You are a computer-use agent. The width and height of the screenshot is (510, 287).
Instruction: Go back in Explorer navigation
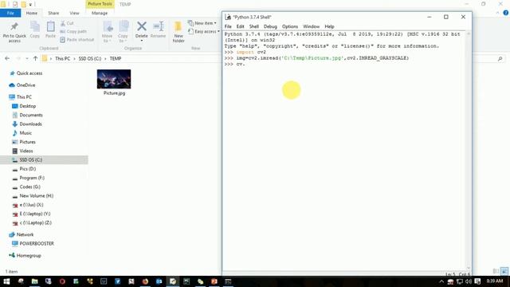point(7,58)
